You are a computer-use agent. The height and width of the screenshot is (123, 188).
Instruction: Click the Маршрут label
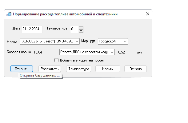pos(88,41)
